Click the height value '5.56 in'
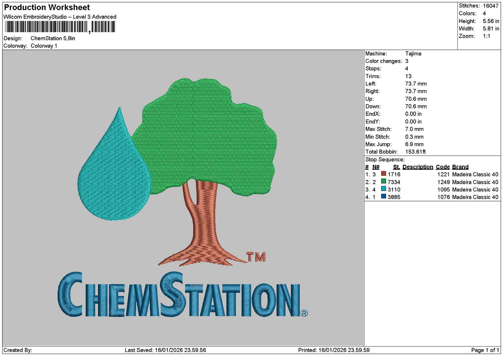This screenshot has width=503, height=356. pyautogui.click(x=491, y=21)
